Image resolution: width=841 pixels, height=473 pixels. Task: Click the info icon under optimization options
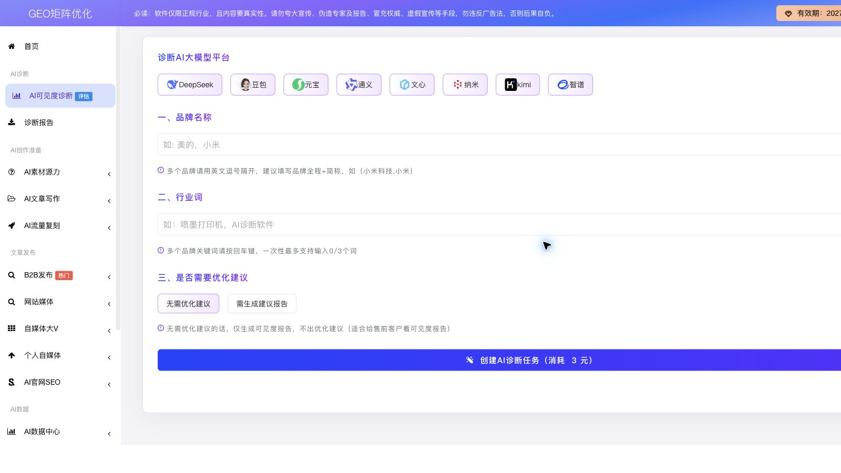pyautogui.click(x=161, y=328)
